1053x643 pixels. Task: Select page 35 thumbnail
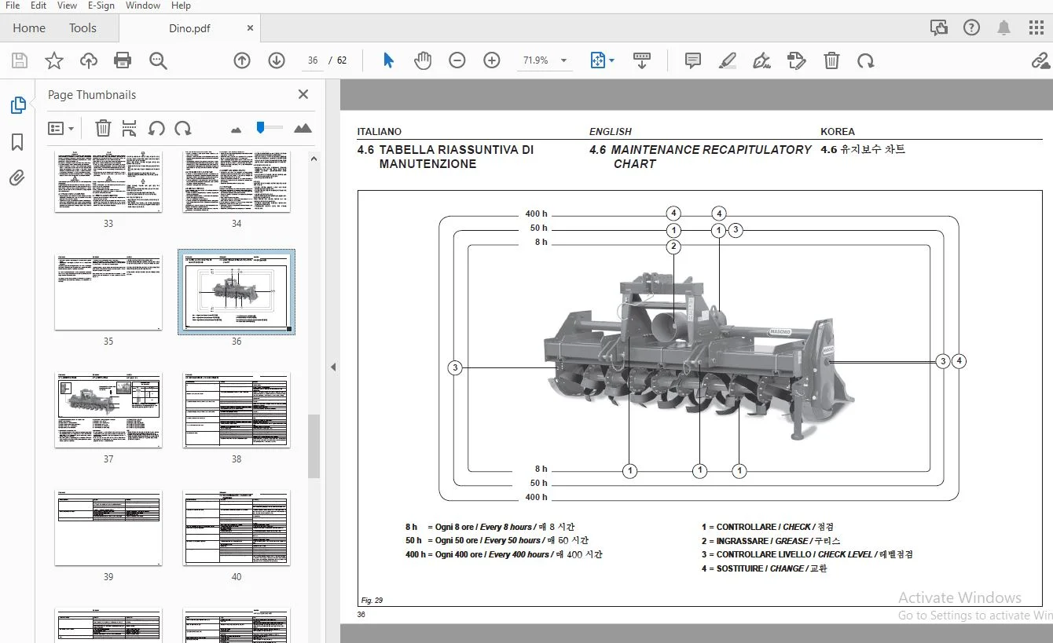click(x=108, y=292)
